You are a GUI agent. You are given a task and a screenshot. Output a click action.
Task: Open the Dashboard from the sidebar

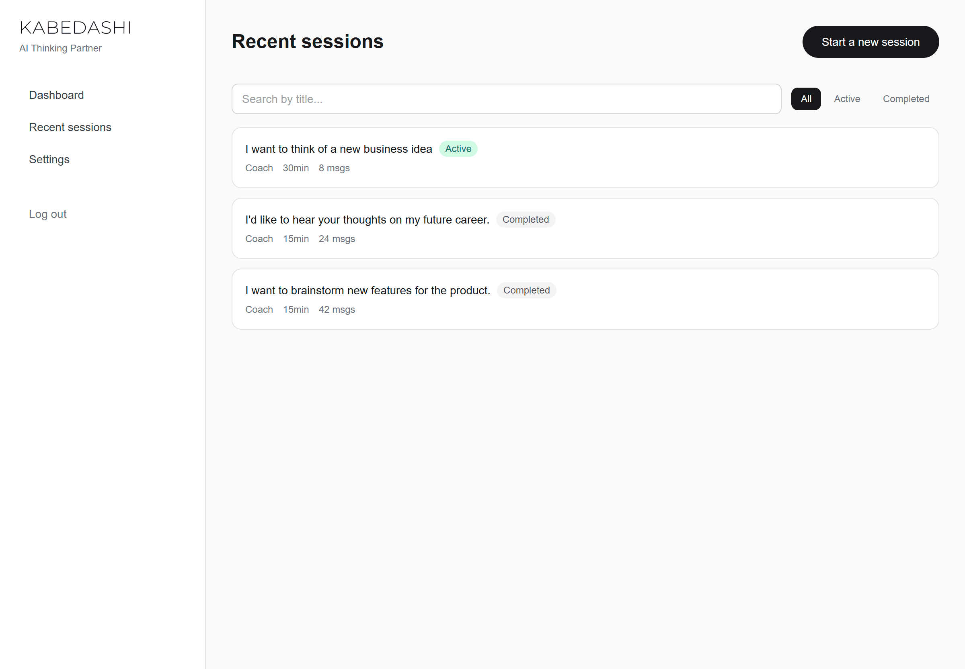point(56,95)
